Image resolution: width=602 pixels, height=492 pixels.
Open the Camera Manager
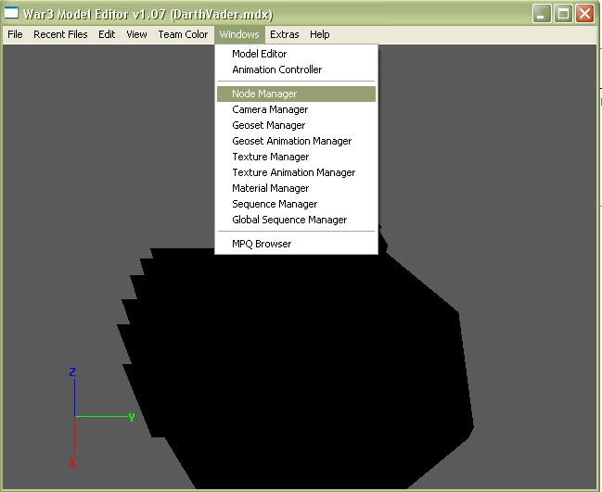296,109
